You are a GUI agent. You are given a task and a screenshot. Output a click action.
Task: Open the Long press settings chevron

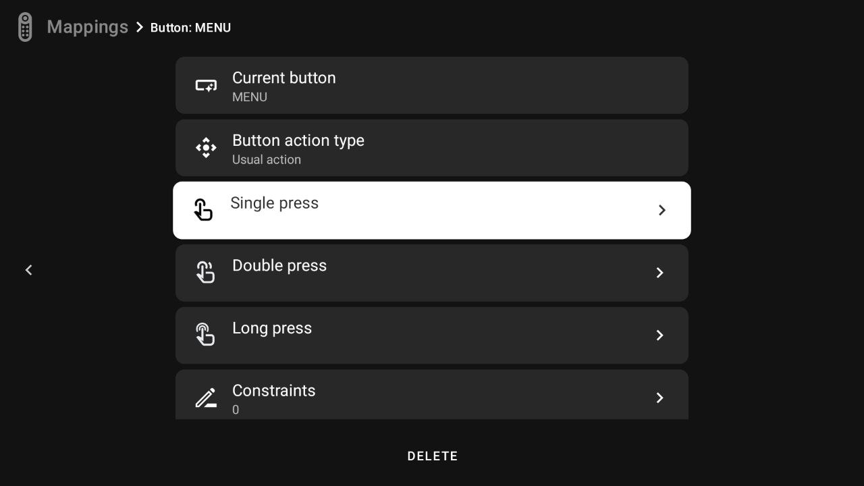pos(659,335)
